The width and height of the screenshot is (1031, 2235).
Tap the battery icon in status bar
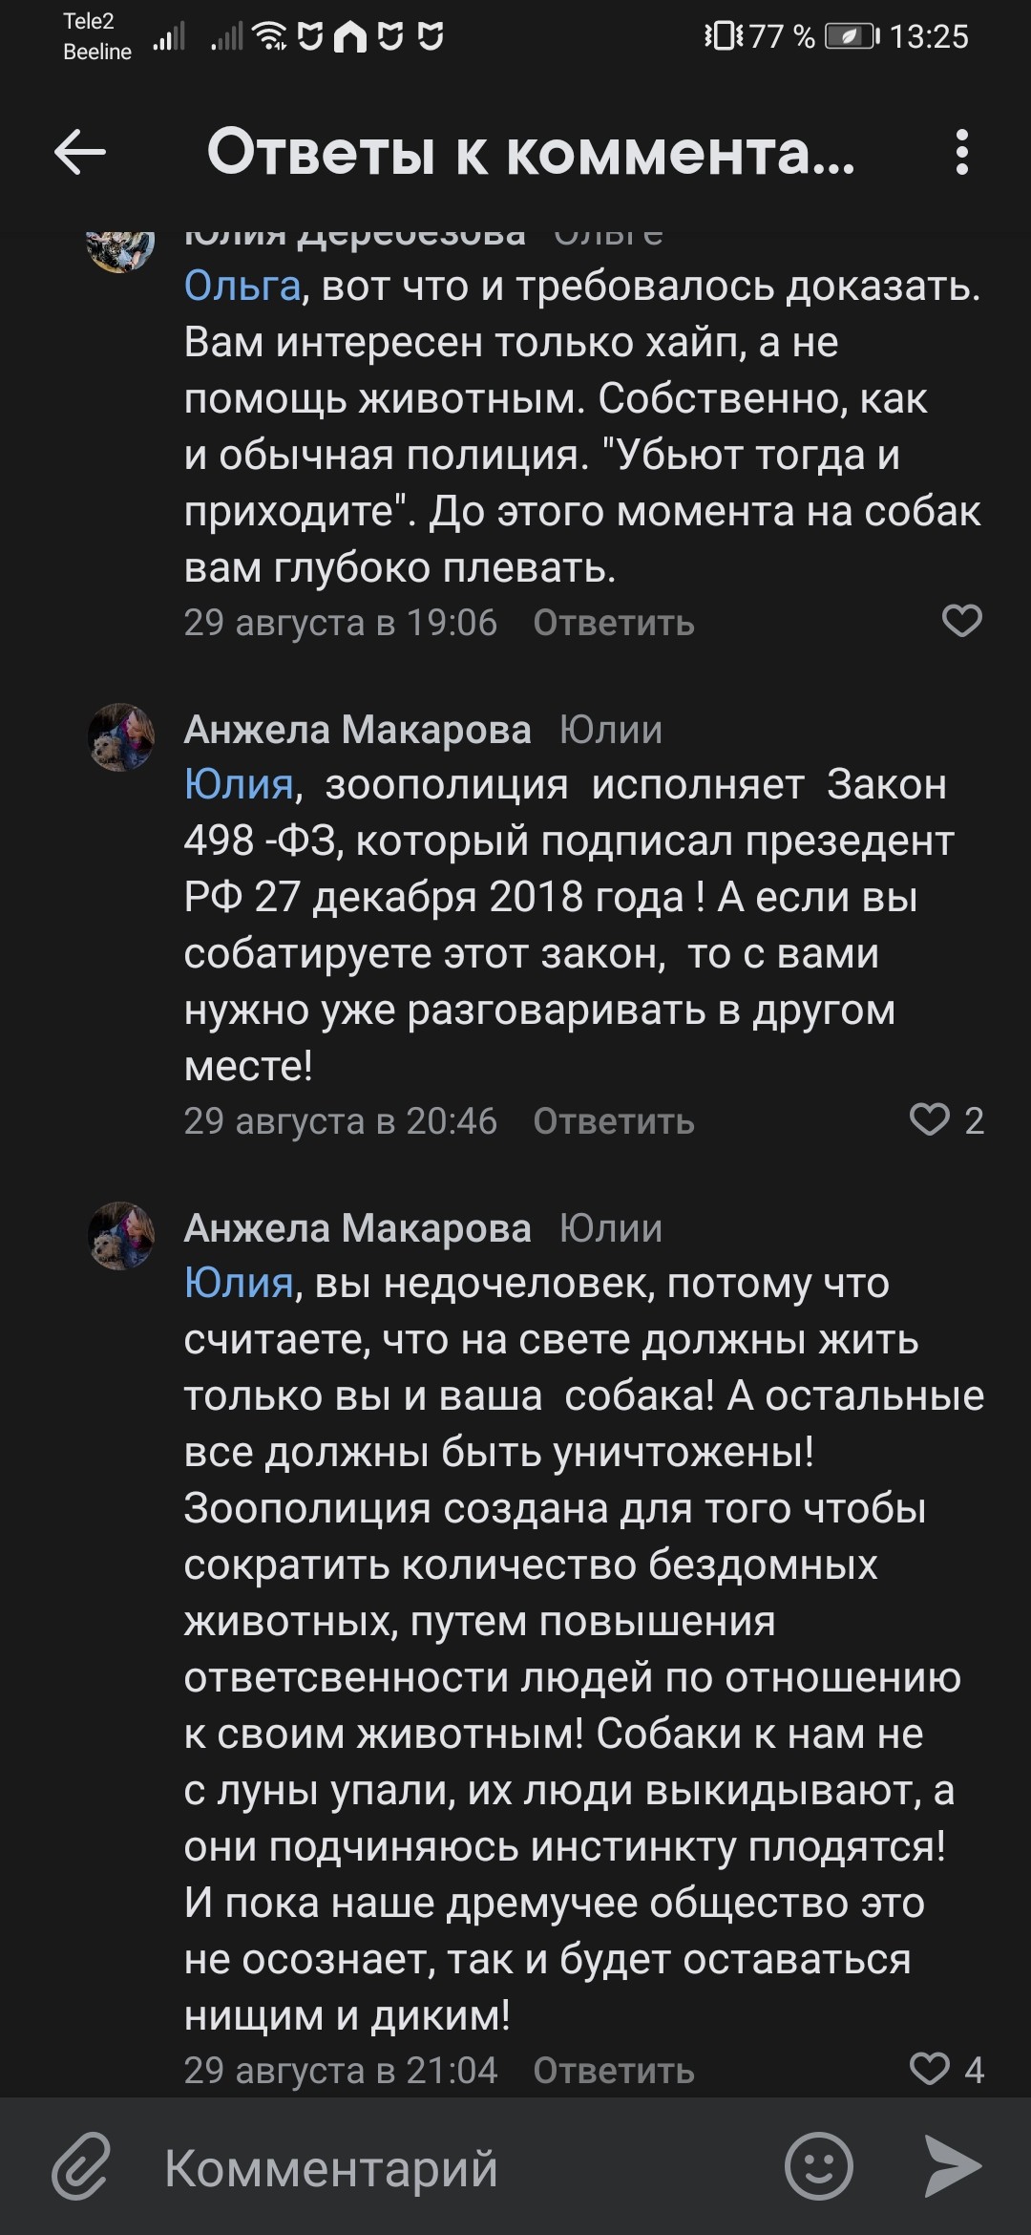pyautogui.click(x=852, y=36)
